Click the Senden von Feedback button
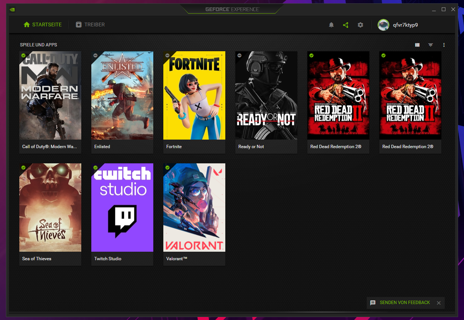 point(405,303)
